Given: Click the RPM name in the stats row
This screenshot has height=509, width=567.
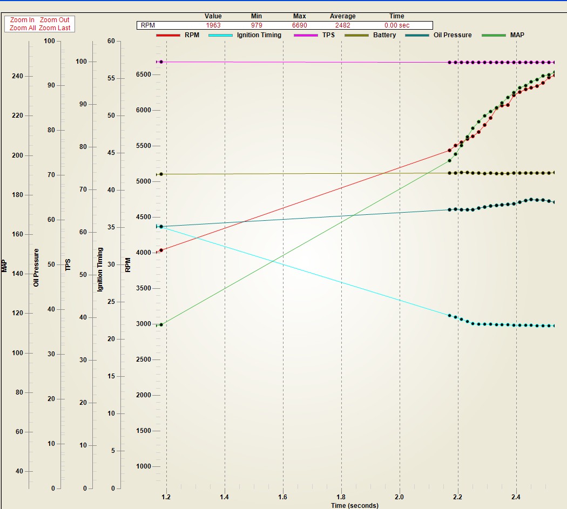Looking at the screenshot, I should [x=148, y=25].
